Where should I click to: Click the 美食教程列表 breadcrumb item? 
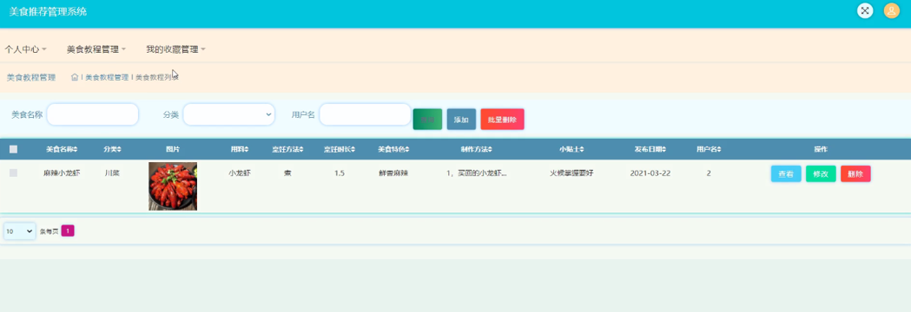[x=157, y=77]
